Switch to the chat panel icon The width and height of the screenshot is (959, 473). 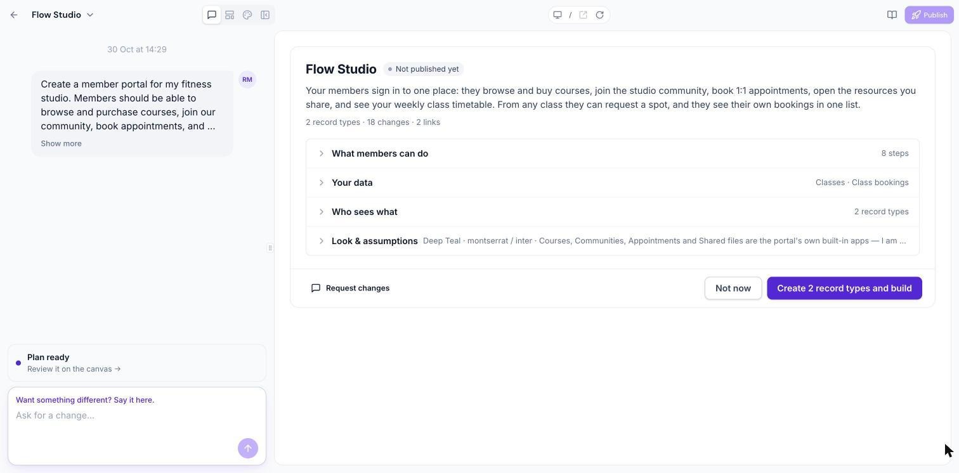212,15
